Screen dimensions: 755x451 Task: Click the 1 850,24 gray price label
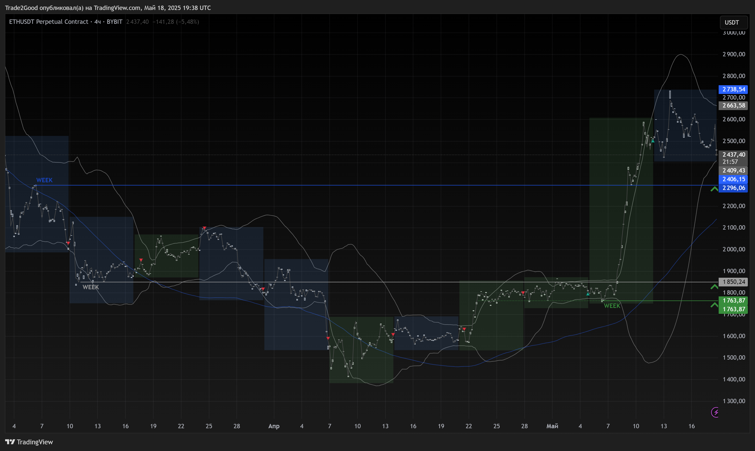tap(734, 282)
